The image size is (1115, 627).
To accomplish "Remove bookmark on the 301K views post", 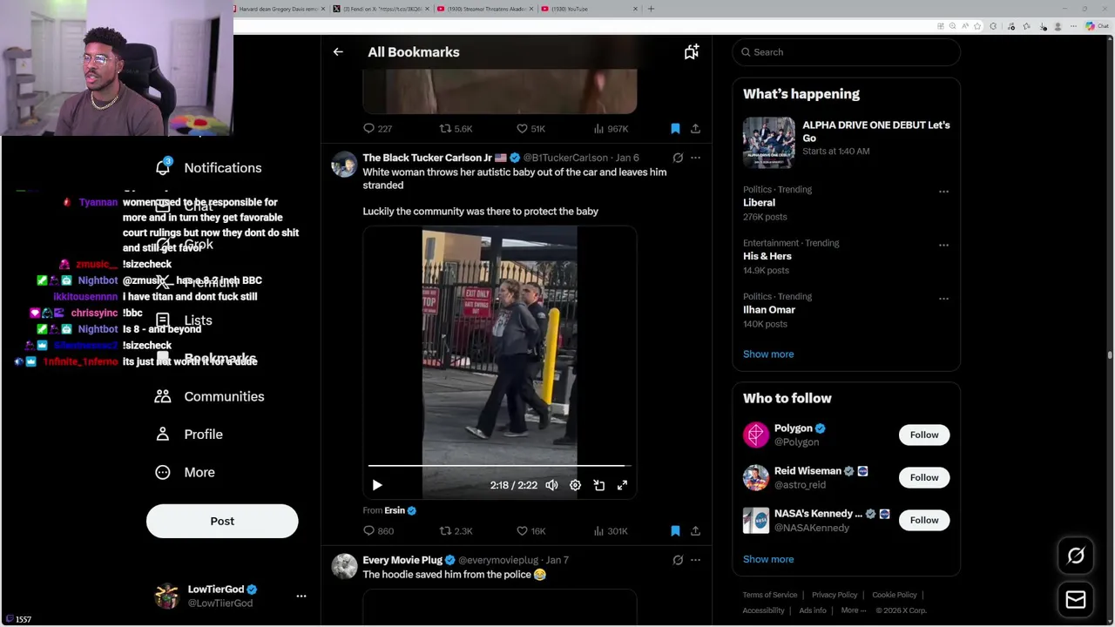I will pyautogui.click(x=675, y=530).
